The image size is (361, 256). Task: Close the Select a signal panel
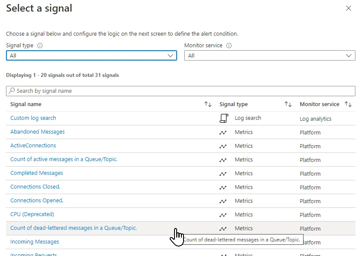(349, 8)
